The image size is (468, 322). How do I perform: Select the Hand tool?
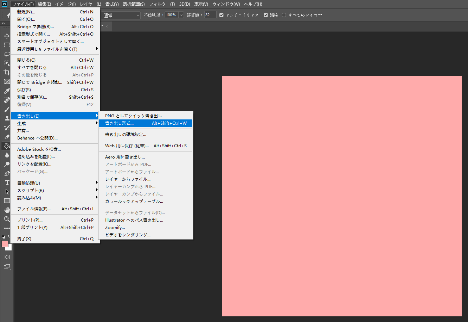7,210
